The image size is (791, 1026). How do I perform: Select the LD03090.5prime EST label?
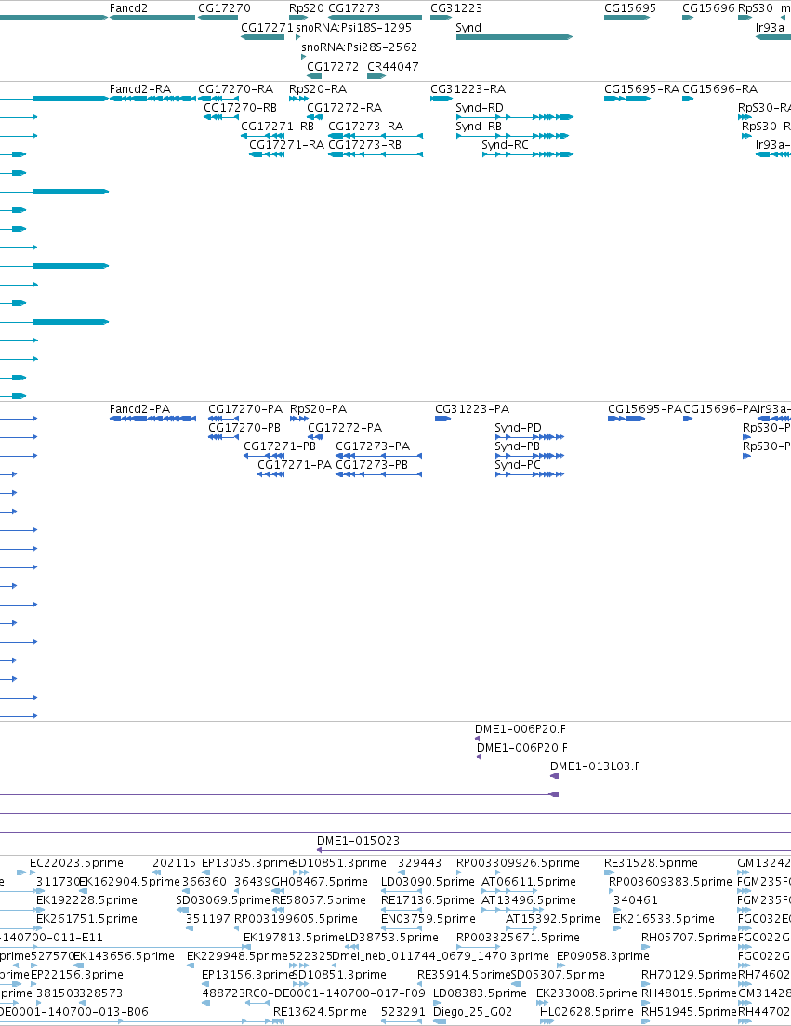point(428,882)
